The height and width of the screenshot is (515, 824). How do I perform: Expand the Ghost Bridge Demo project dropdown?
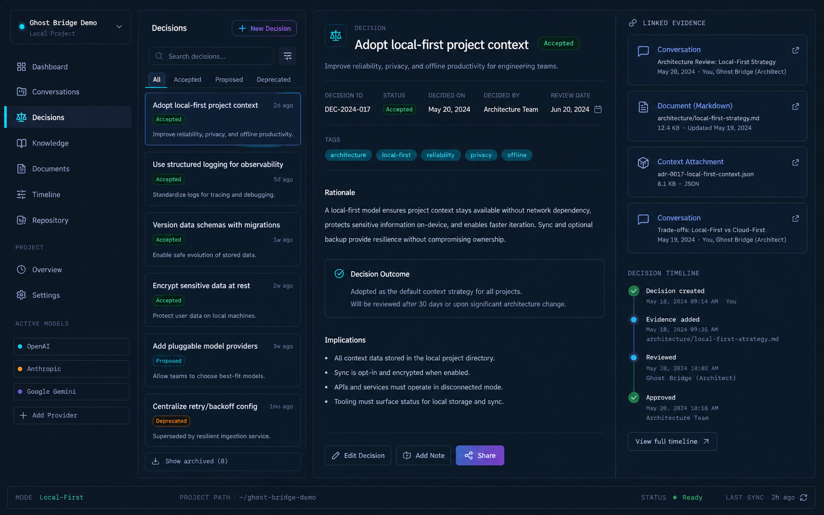click(x=119, y=26)
